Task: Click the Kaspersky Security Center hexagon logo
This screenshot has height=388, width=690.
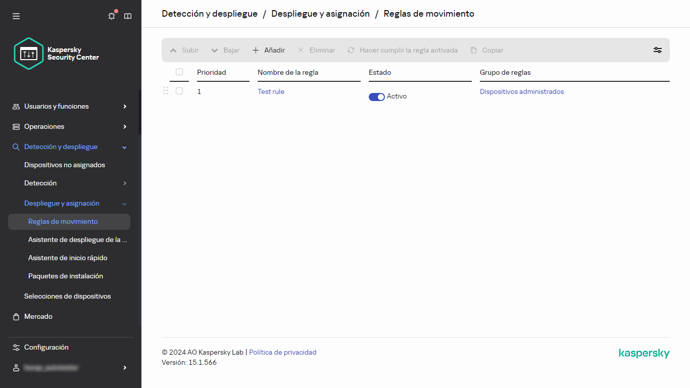Action: [x=29, y=54]
